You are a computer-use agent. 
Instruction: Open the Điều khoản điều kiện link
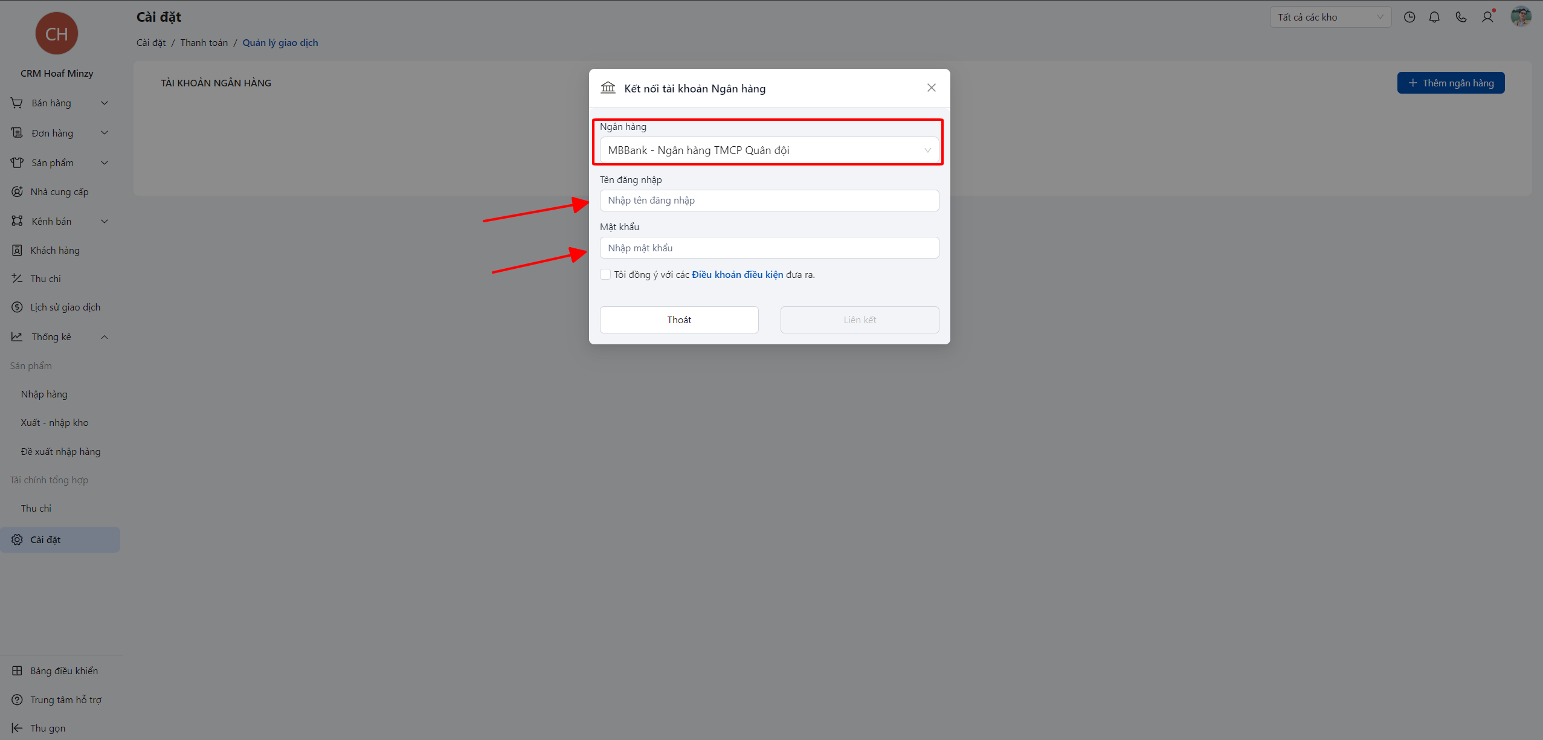[737, 274]
